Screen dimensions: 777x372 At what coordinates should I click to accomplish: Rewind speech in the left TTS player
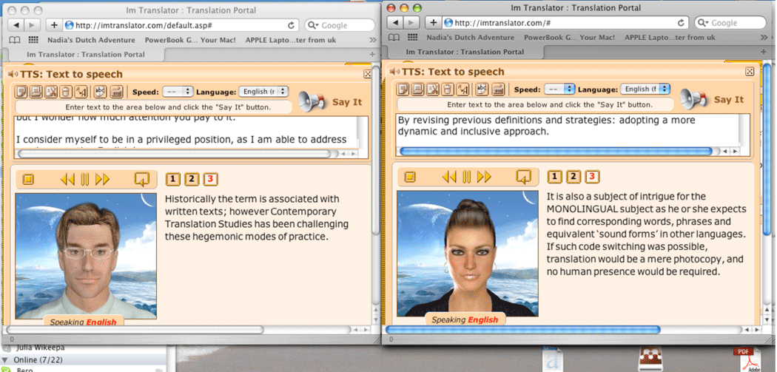pos(67,179)
